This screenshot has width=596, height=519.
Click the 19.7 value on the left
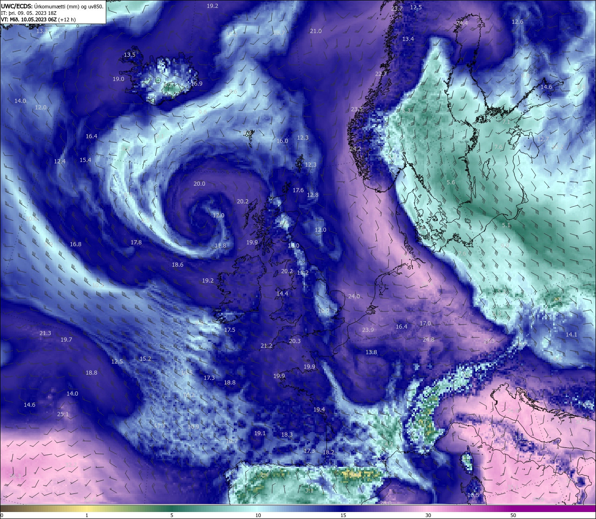[66, 340]
